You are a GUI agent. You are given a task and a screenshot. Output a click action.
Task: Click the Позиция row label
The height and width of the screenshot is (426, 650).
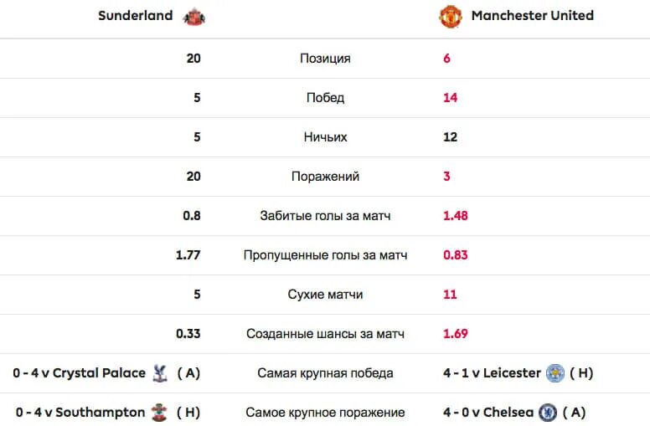(x=325, y=59)
